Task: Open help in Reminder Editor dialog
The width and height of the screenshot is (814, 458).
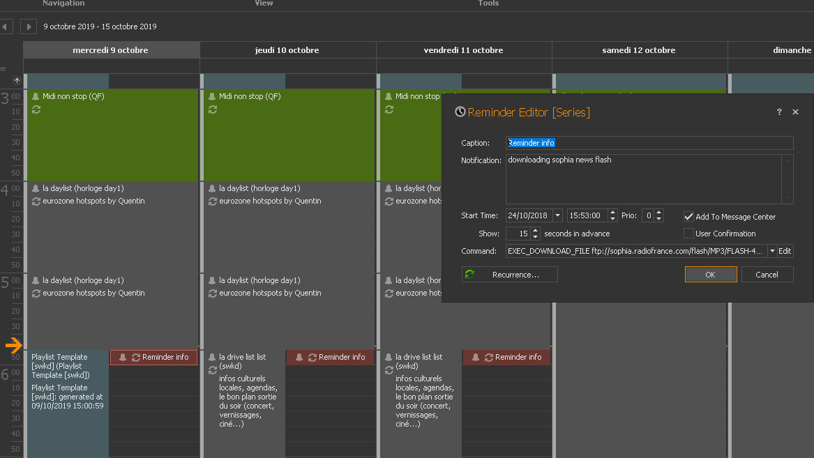Action: [779, 112]
